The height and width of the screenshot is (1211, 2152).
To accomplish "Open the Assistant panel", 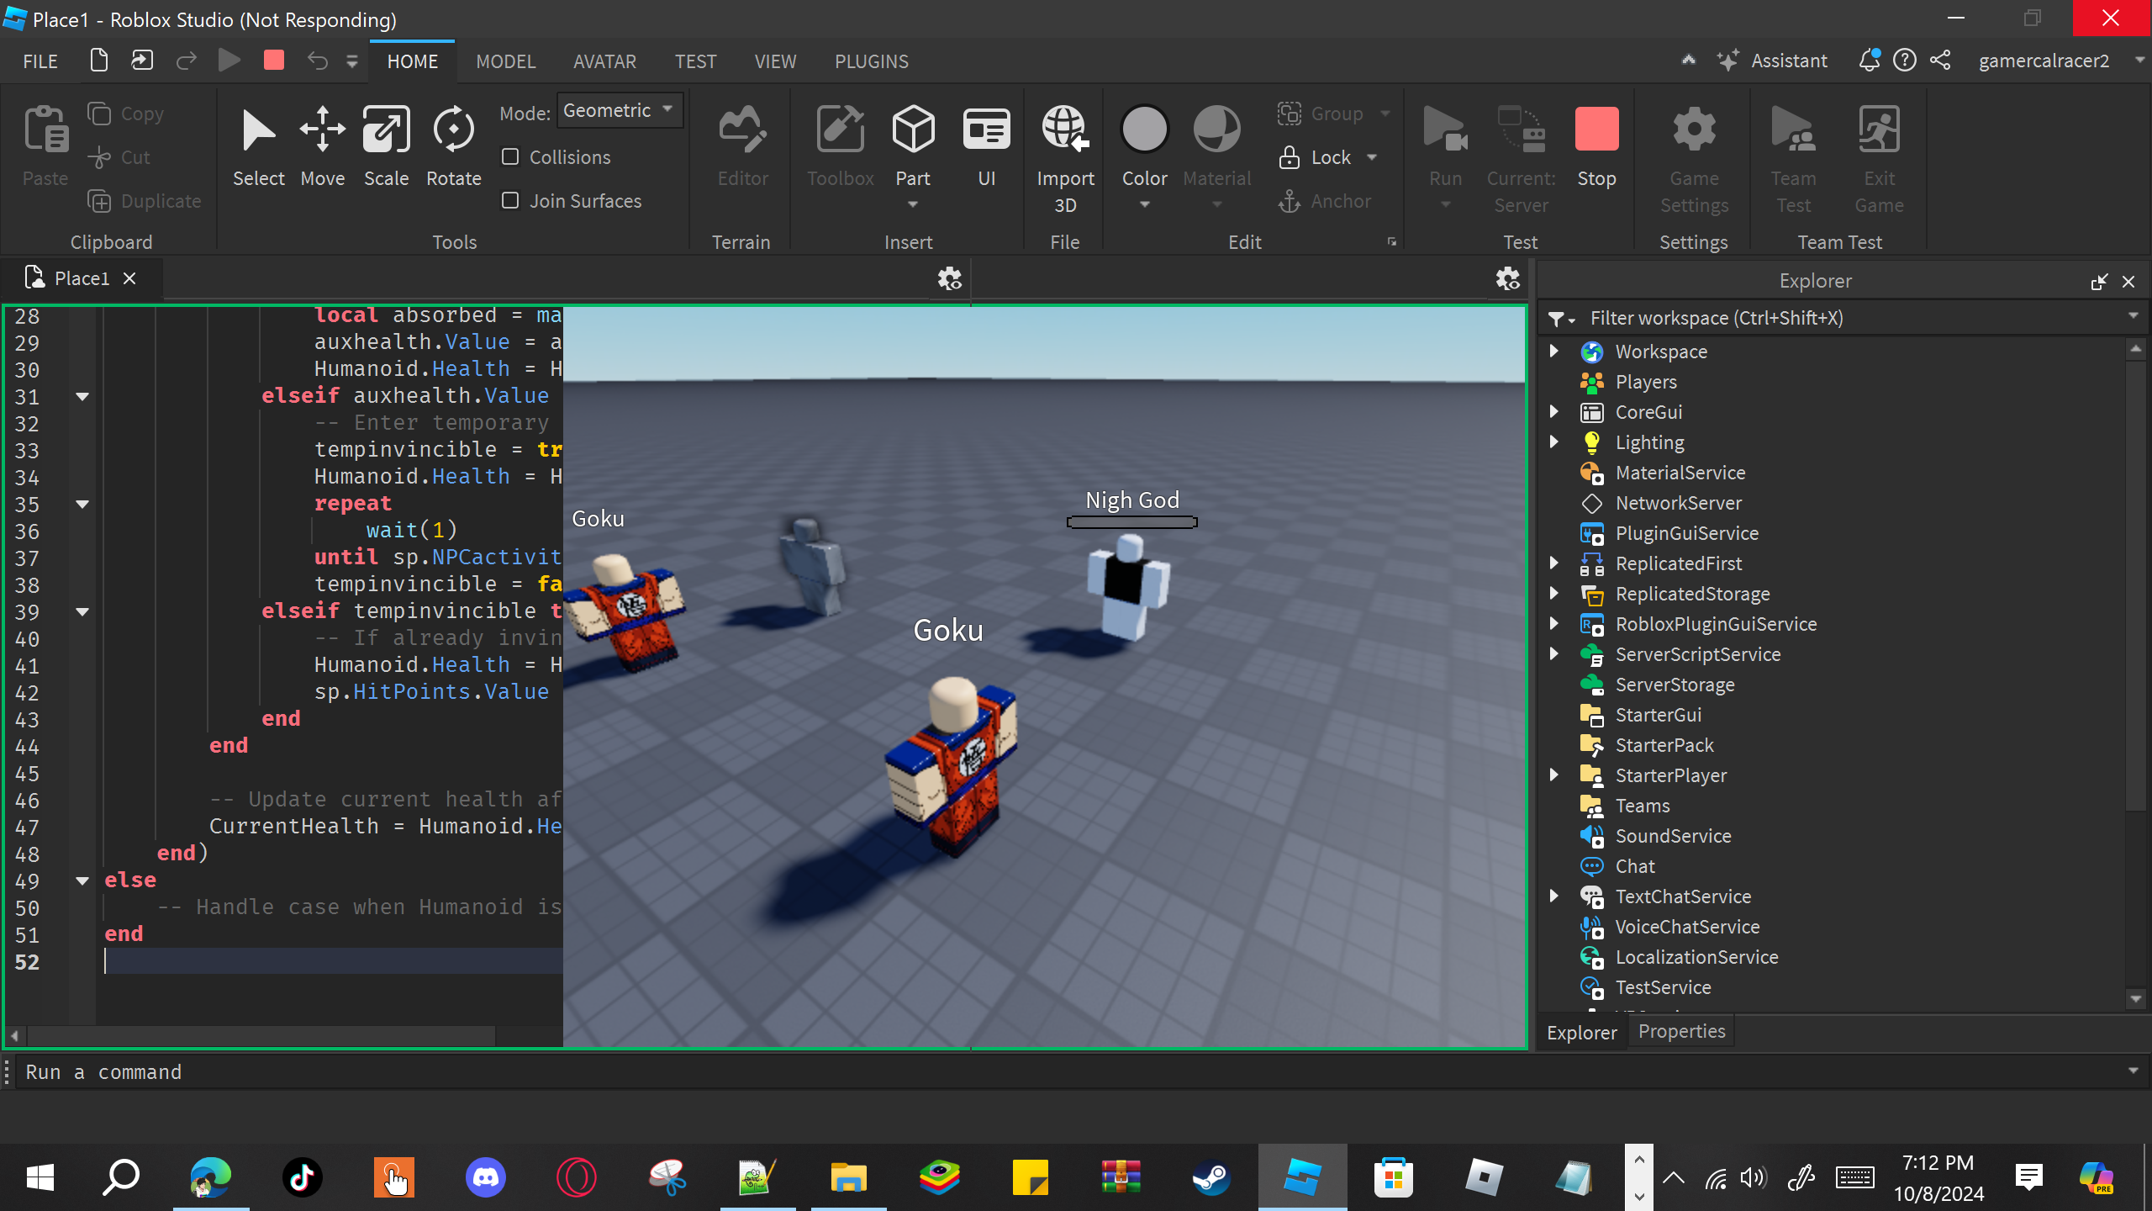I will pyautogui.click(x=1774, y=61).
